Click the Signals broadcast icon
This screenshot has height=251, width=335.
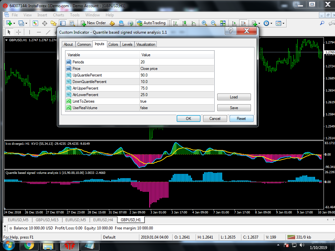pos(130,23)
